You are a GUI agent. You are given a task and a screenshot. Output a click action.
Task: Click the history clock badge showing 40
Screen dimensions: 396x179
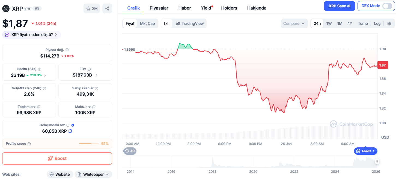130,151
